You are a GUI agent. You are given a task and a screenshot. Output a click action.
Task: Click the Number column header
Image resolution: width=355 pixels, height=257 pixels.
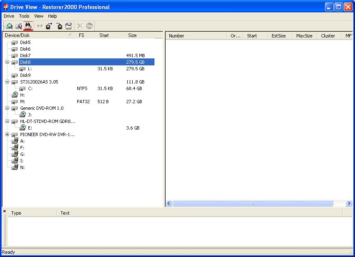(196, 36)
